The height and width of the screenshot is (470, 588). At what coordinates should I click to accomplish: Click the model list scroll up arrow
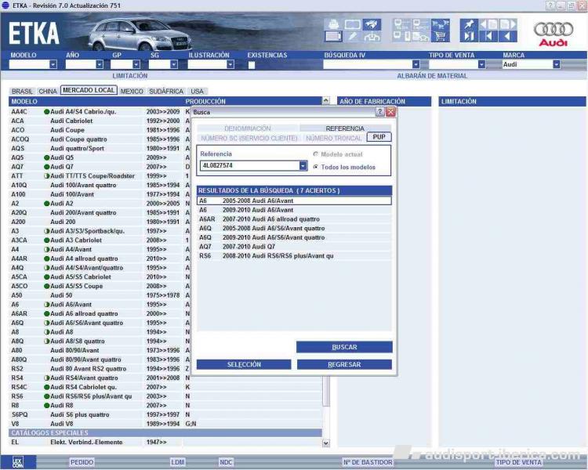[326, 101]
